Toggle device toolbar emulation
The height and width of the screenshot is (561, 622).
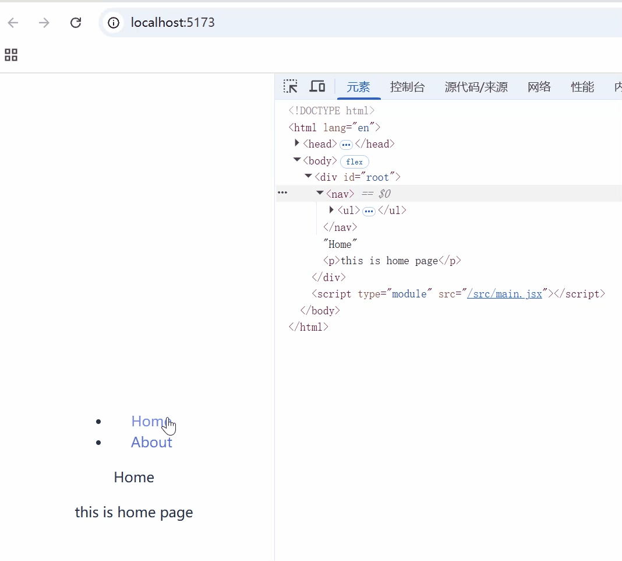[317, 86]
